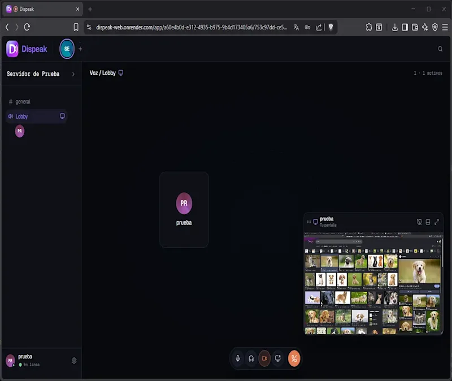452x381 pixels.
Task: Click the Servidor de Prueba title
Action: point(33,74)
